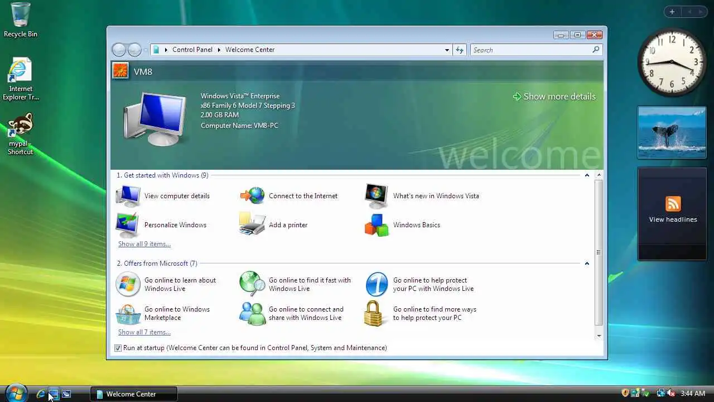This screenshot has width=714, height=402.
Task: Click the VM8 user account picture
Action: (x=120, y=71)
